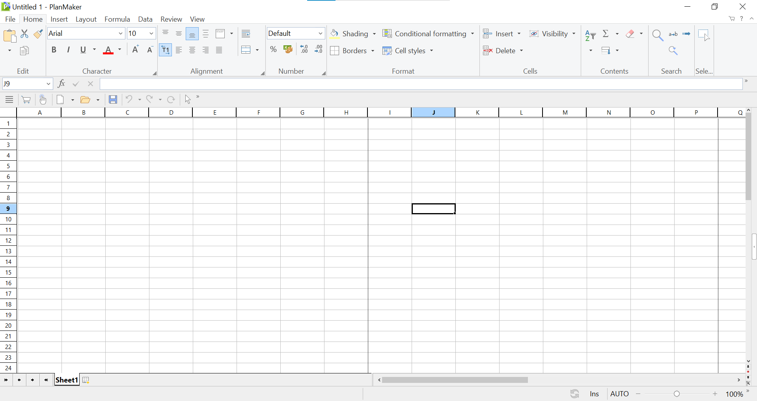This screenshot has height=401, width=757.
Task: Click the Save floppy disk icon
Action: 113,100
